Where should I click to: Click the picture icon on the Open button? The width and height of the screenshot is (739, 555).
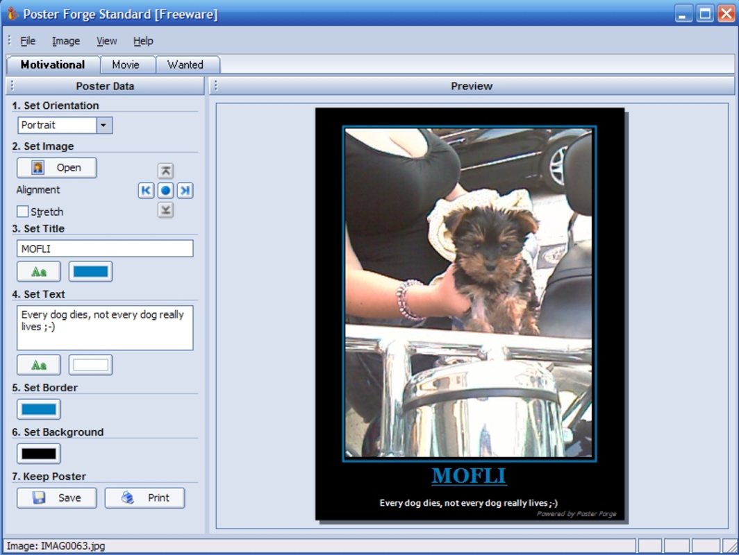pos(37,167)
